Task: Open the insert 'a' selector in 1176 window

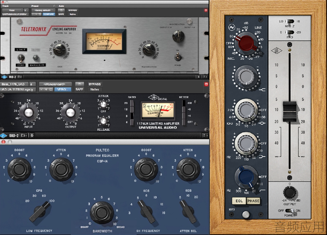Action: pos(32,84)
